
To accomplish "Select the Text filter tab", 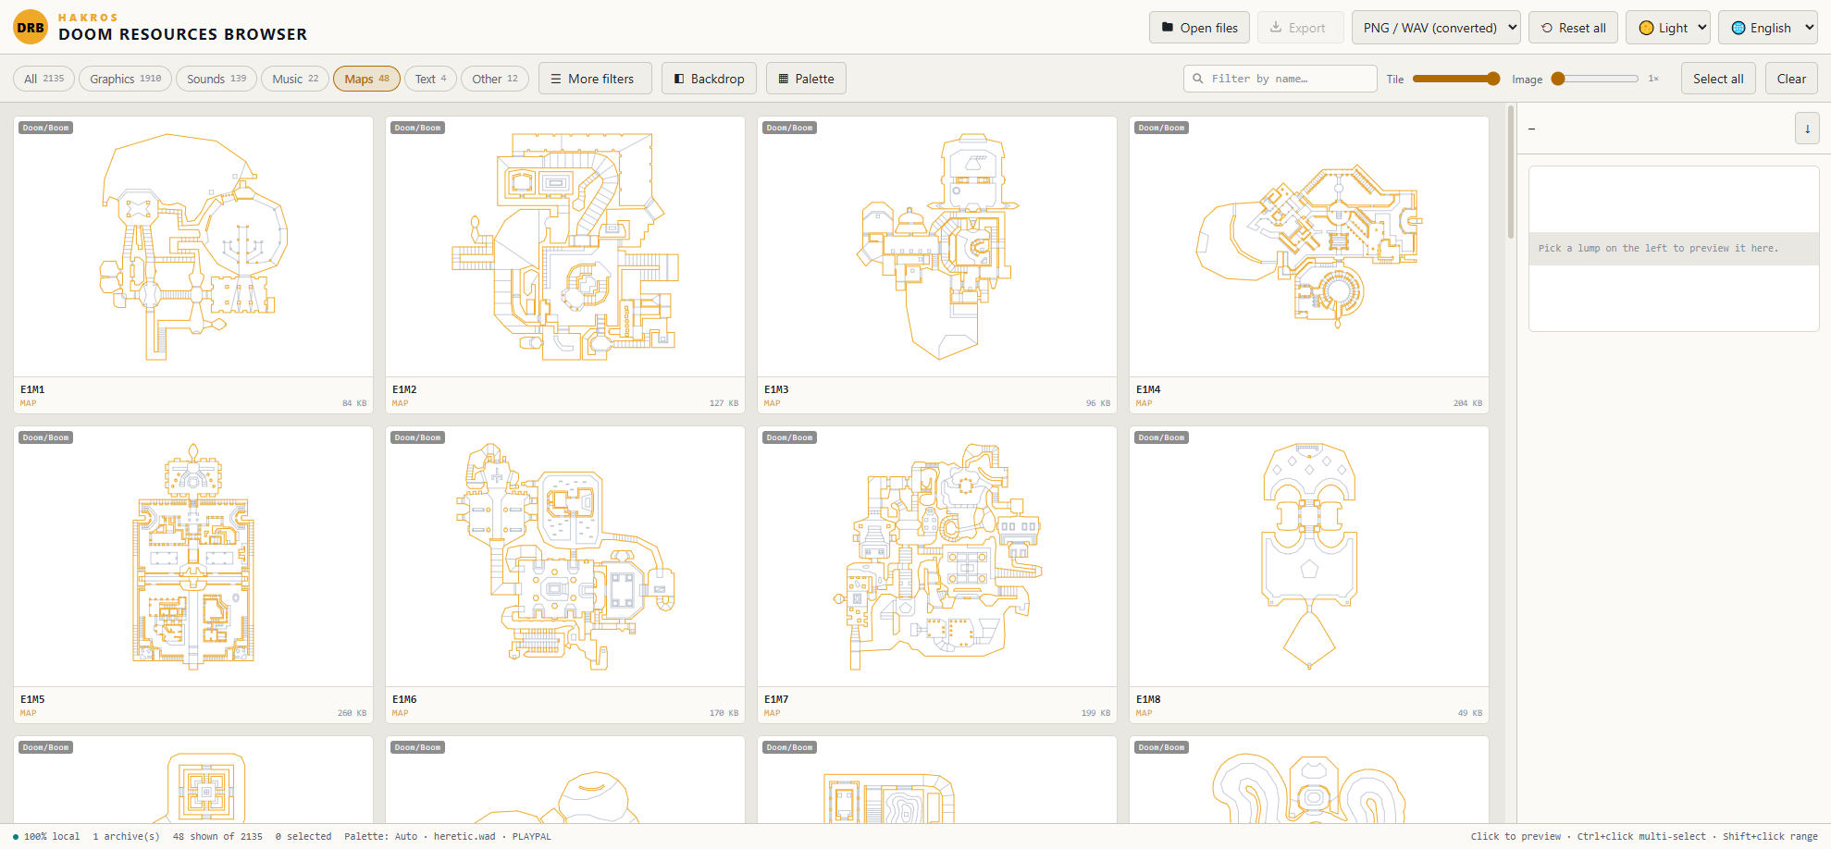I will tap(430, 79).
